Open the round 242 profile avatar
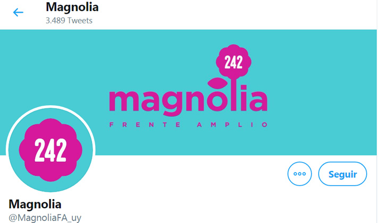The height and width of the screenshot is (223, 387). pyautogui.click(x=51, y=150)
